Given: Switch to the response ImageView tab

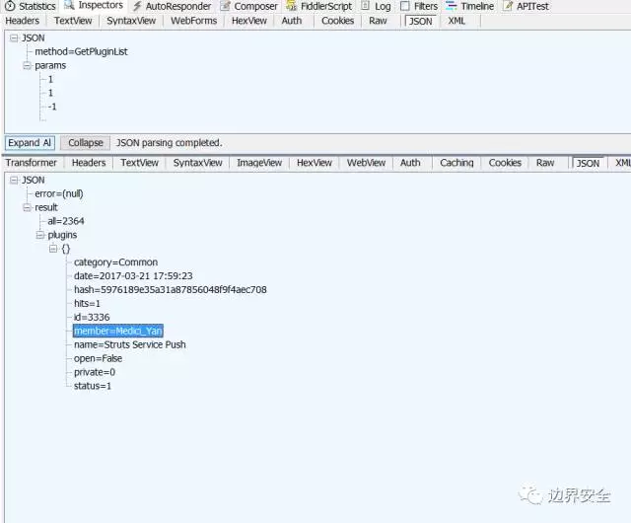Looking at the screenshot, I should point(259,163).
